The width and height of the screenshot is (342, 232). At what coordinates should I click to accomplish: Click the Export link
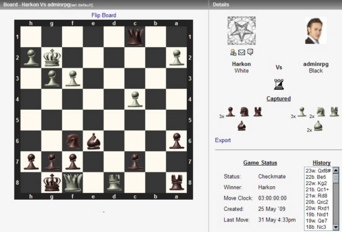(x=223, y=140)
